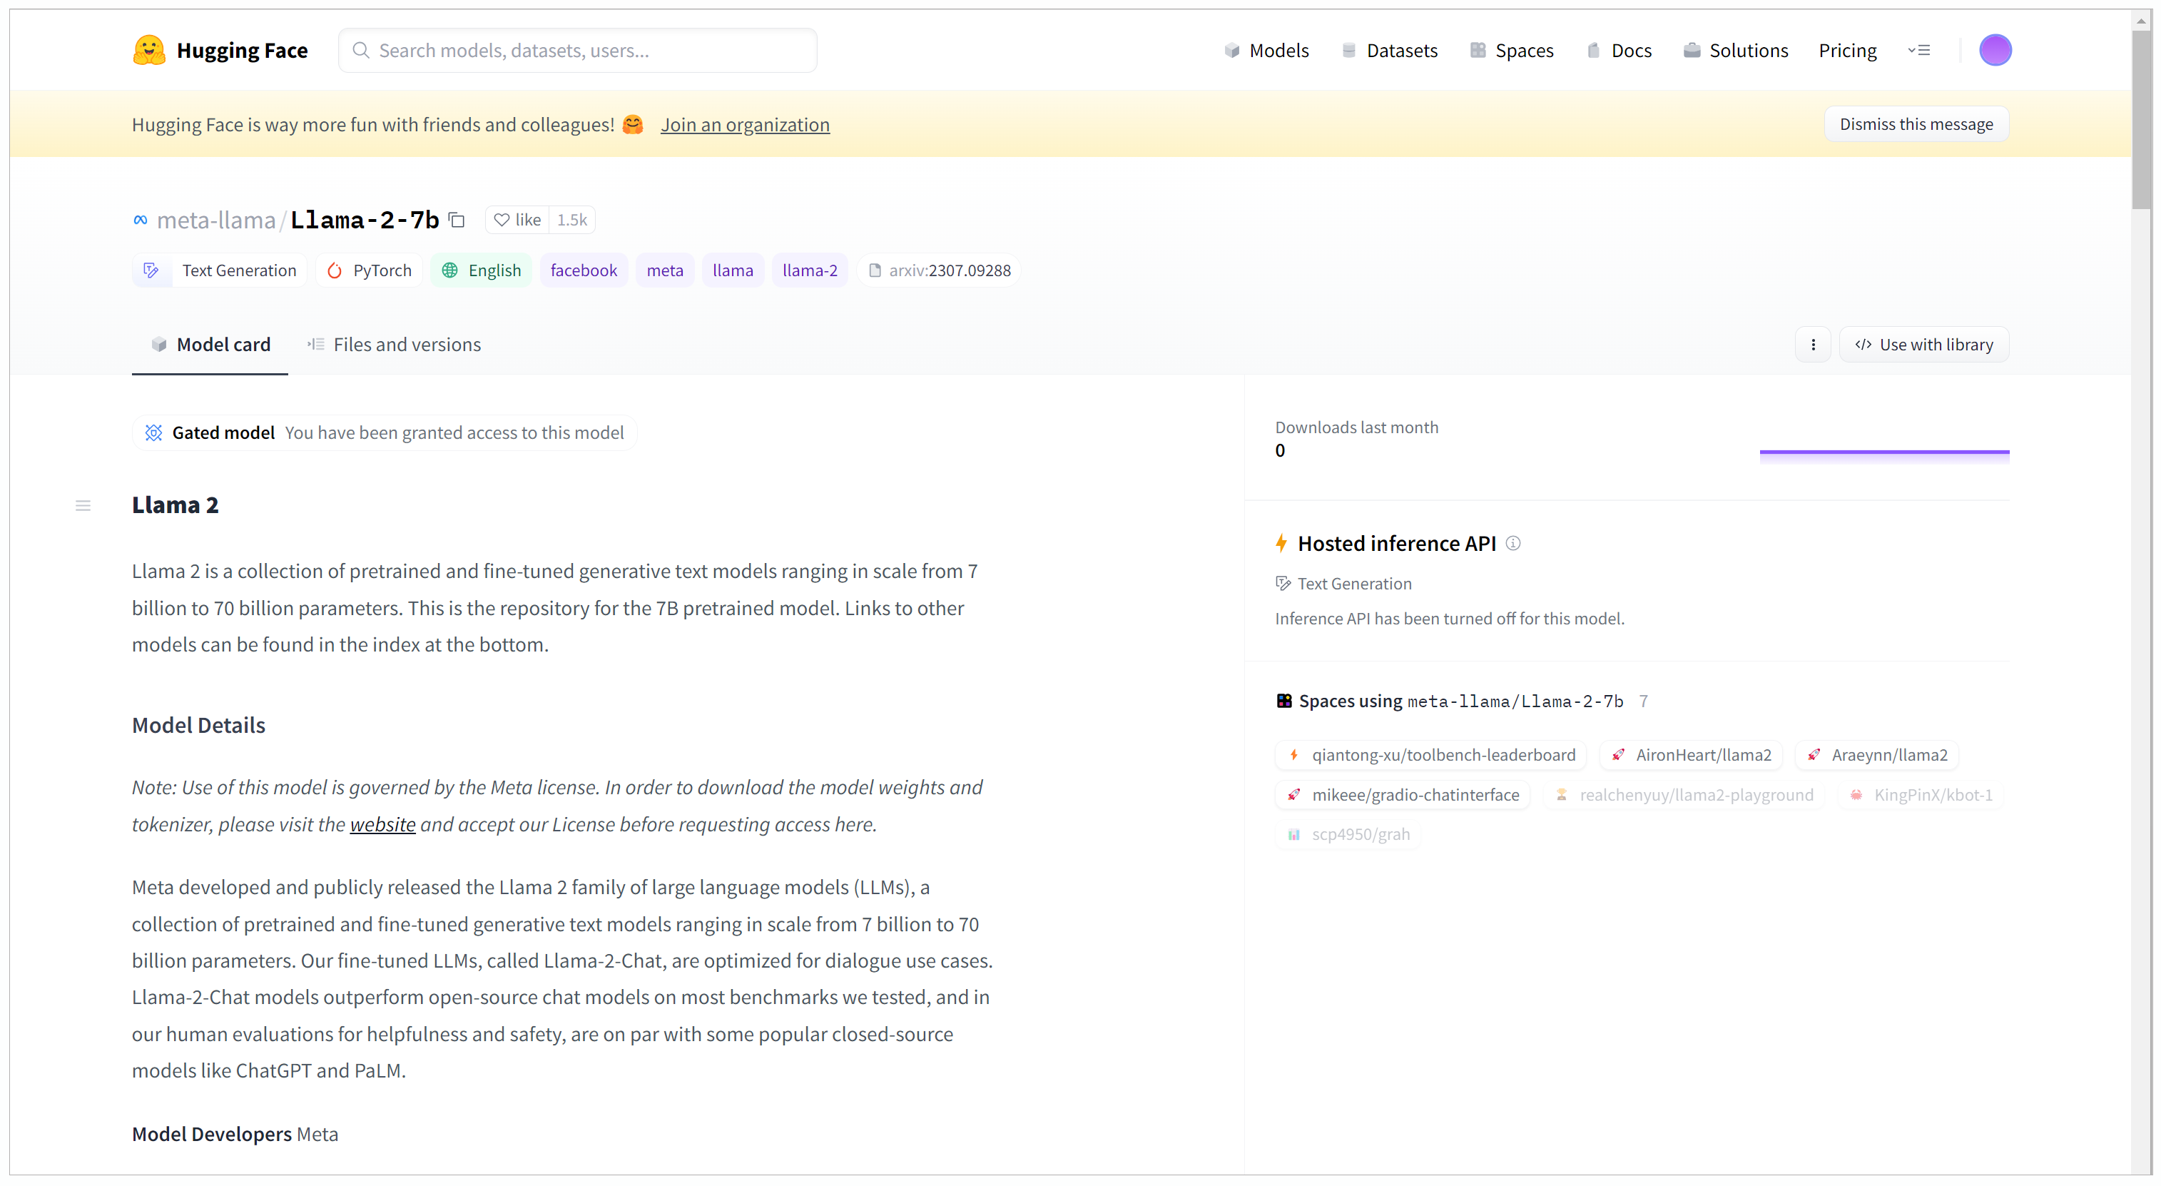
Task: Click the info icon beside Hosted inference API
Action: pyautogui.click(x=1512, y=543)
